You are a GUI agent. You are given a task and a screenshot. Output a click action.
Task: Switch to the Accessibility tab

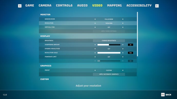point(139,6)
